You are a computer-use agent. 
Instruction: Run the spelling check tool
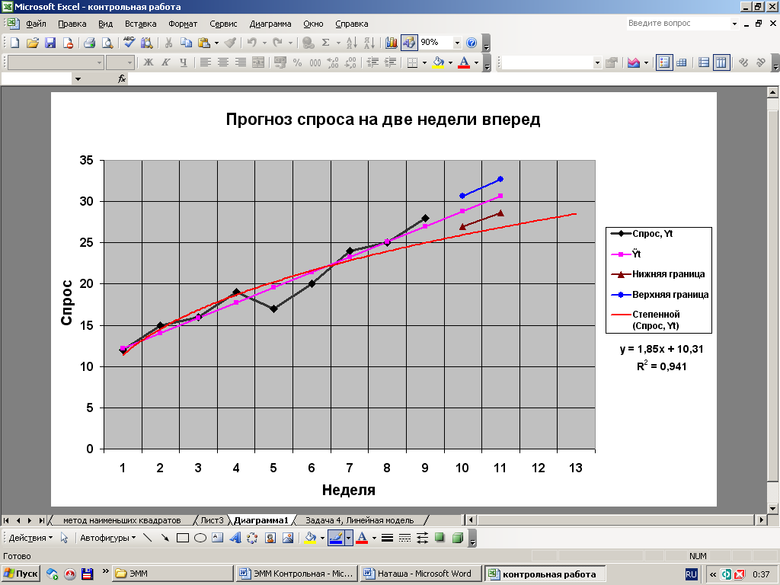tap(129, 43)
